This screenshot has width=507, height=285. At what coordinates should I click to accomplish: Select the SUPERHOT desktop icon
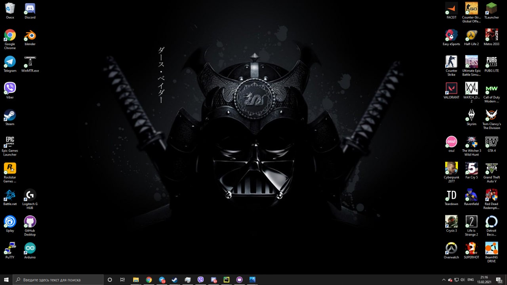pos(471,250)
